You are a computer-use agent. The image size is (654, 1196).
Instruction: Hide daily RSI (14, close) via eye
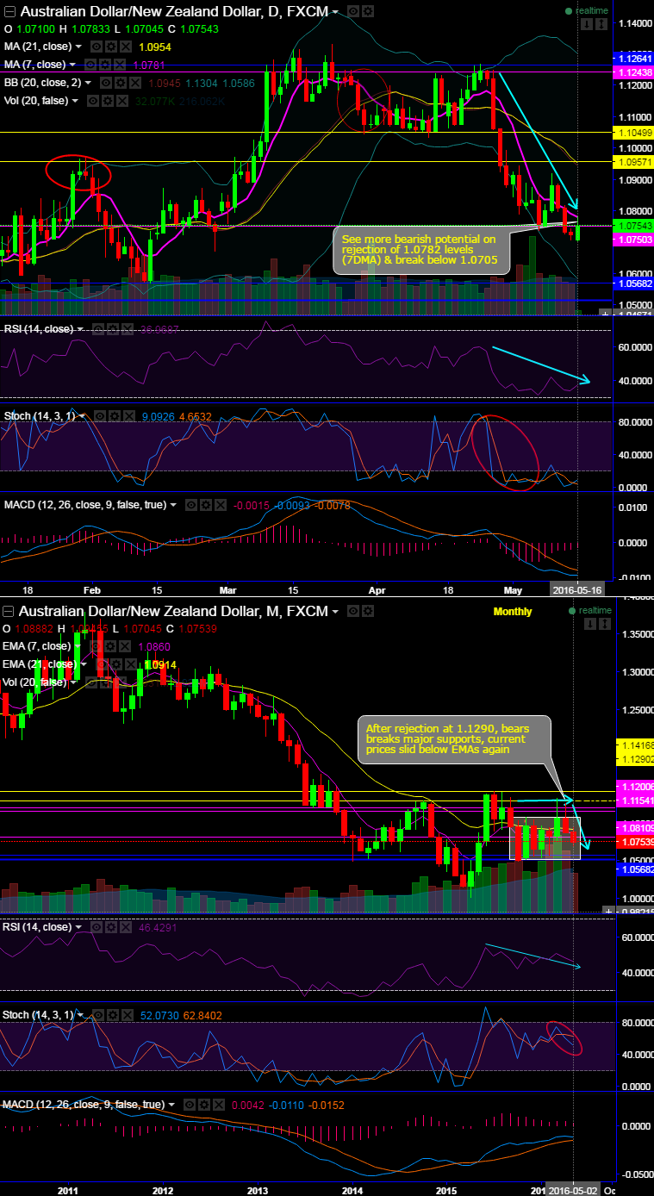(x=97, y=329)
